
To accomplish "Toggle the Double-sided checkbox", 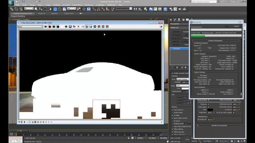I will pyautogui.click(x=172, y=113).
